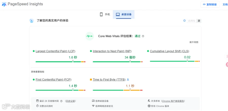Click the 通过 passed result text
228x111 pixels.
pos(137,36)
